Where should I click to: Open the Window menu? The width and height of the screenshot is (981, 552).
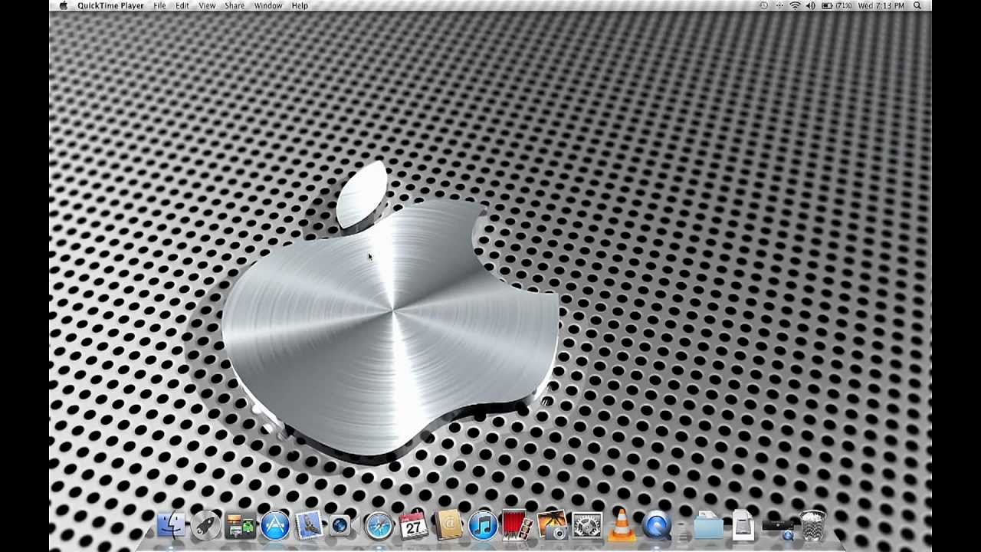pos(268,5)
